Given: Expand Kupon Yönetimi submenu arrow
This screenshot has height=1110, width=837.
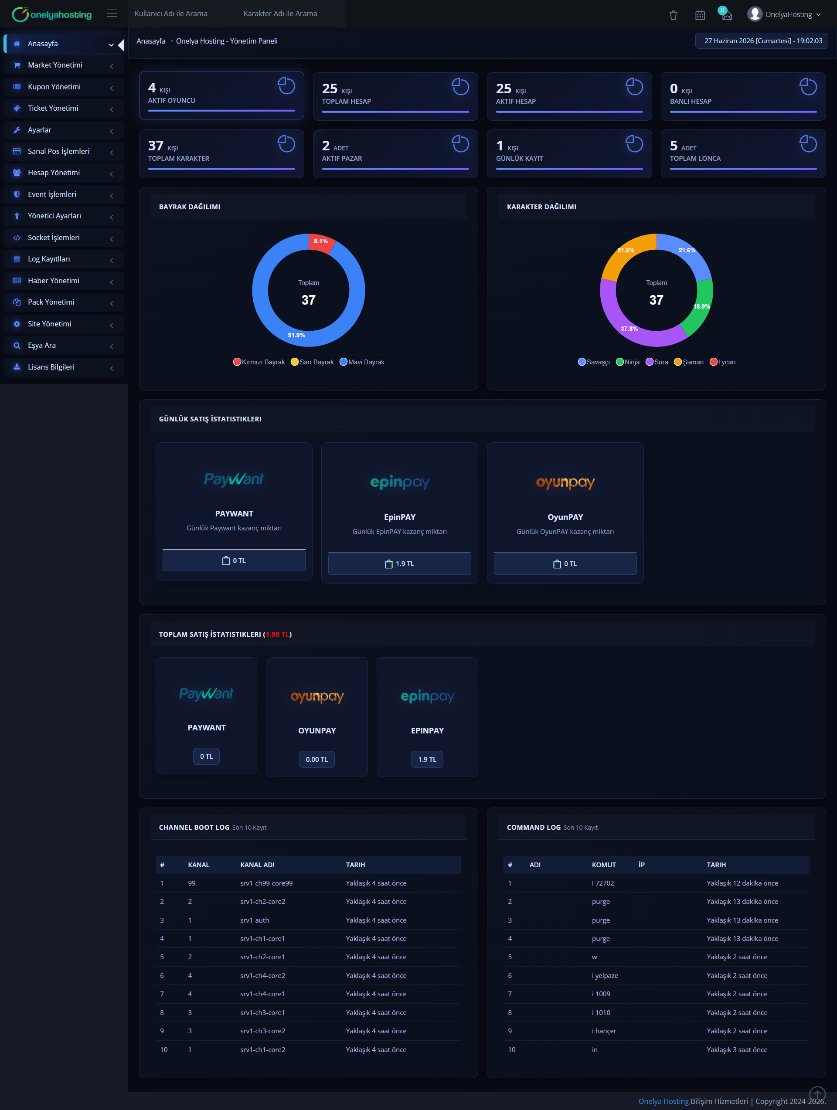Looking at the screenshot, I should [x=112, y=88].
